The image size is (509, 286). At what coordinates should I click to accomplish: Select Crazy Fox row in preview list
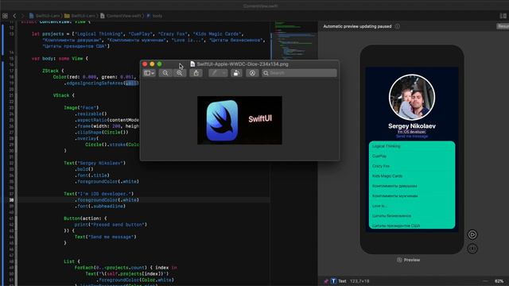[412, 166]
